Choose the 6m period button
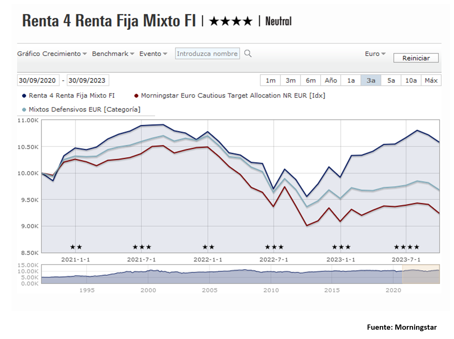Image resolution: width=454 pixels, height=339 pixels. [311, 80]
